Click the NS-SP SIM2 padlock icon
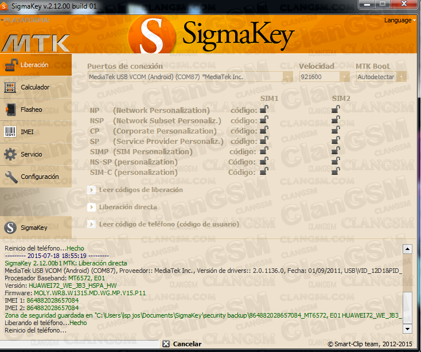This screenshot has height=352, width=421. [336, 161]
